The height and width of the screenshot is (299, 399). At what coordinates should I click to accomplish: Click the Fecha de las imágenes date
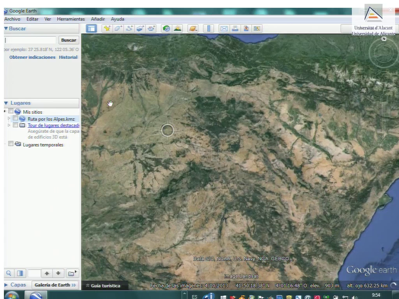click(189, 286)
